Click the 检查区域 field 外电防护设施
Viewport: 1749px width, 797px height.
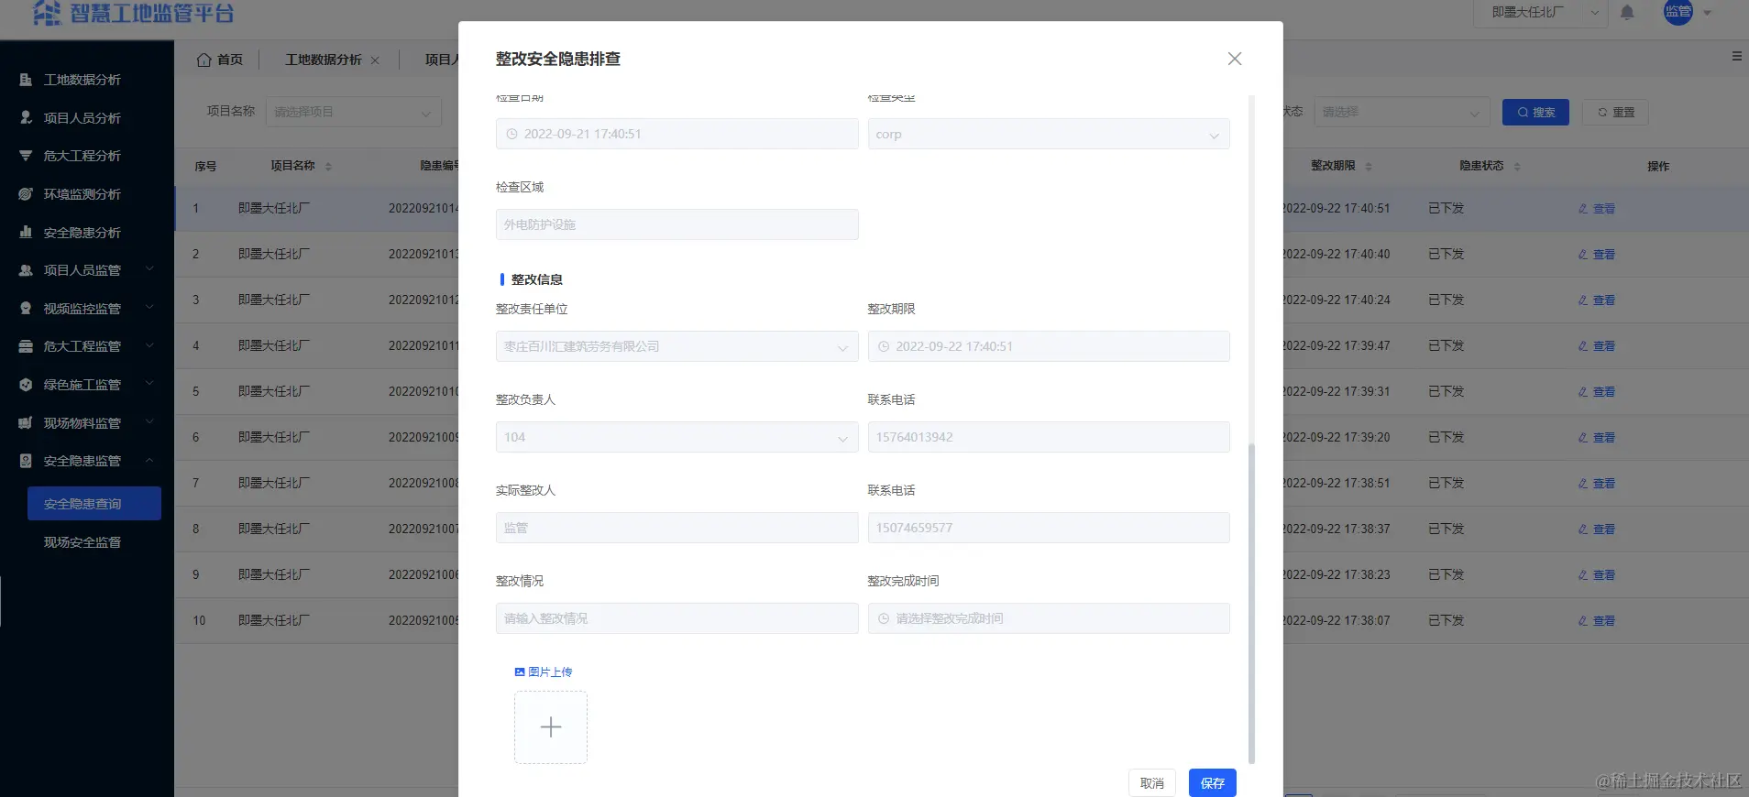coord(676,224)
